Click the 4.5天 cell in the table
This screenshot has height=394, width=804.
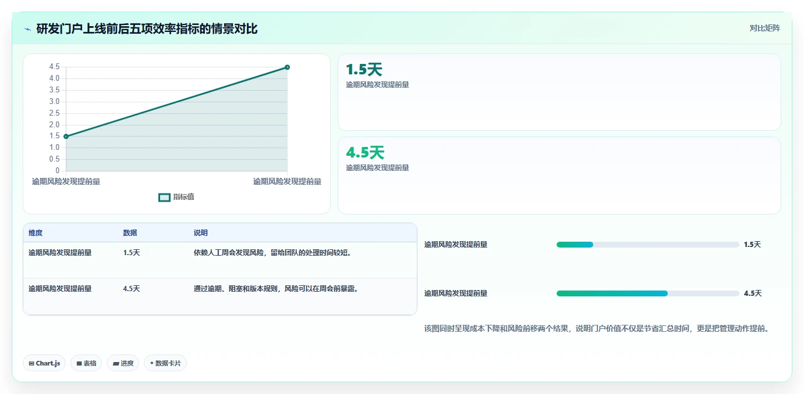coord(132,289)
